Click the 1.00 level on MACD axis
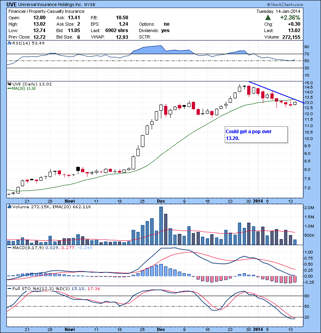This screenshot has width=321, height=333. click(x=309, y=252)
